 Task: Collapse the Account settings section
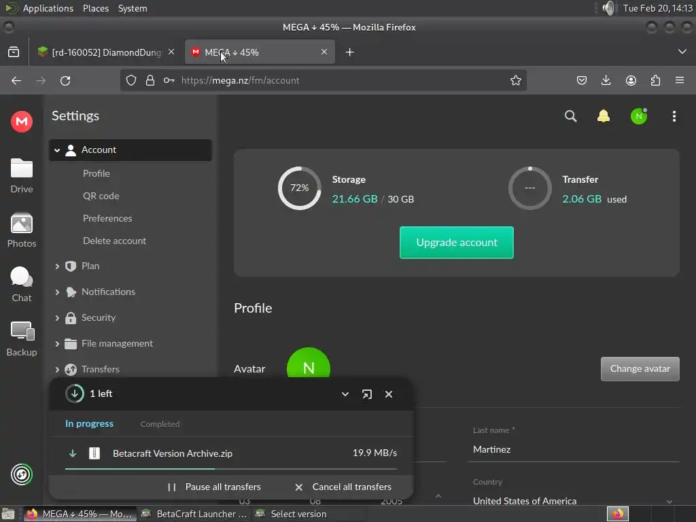57,150
